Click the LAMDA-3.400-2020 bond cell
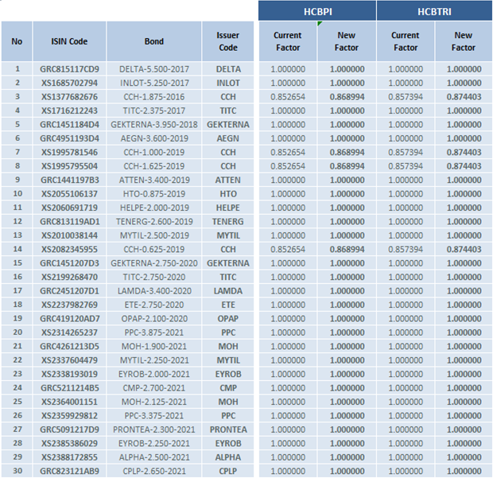 tap(154, 291)
